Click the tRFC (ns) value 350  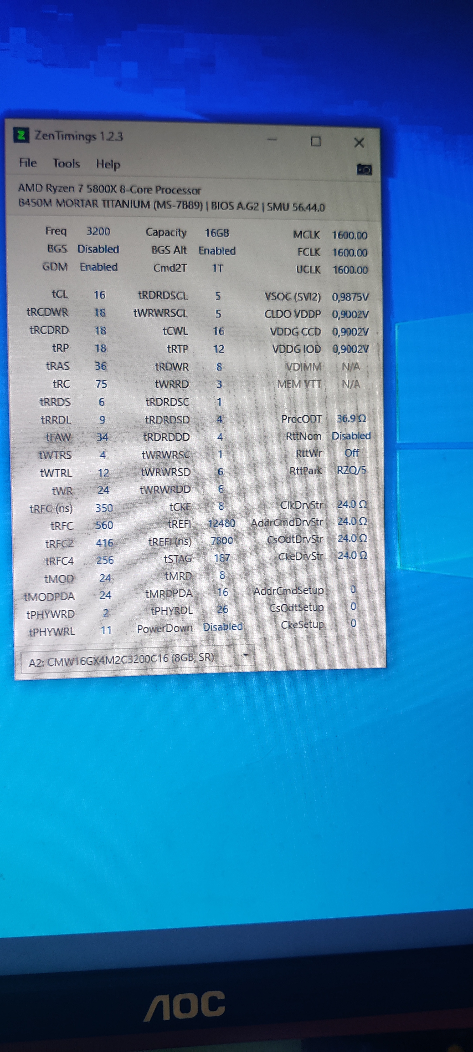[104, 508]
